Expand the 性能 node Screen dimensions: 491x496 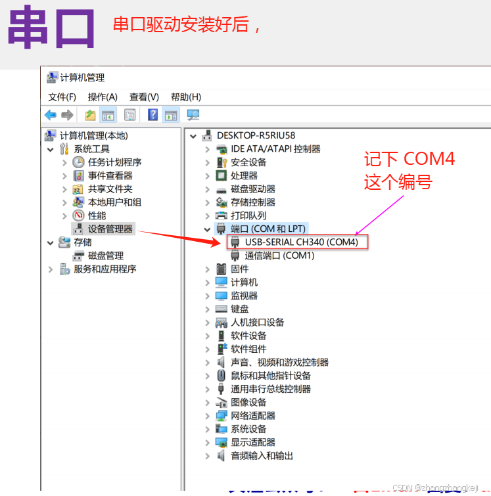(64, 215)
